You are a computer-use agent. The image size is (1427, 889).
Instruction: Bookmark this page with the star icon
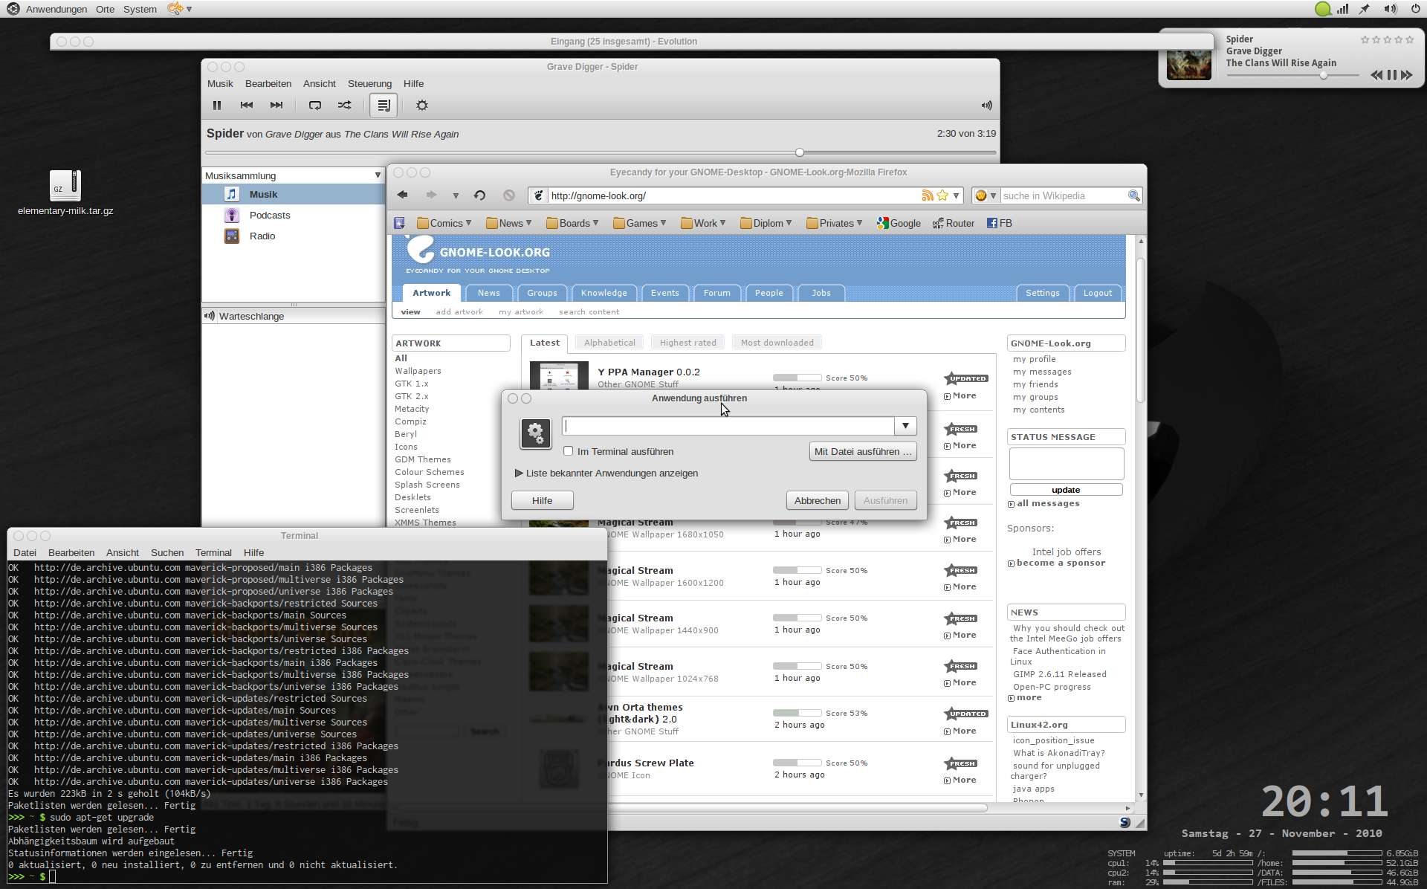pyautogui.click(x=942, y=195)
